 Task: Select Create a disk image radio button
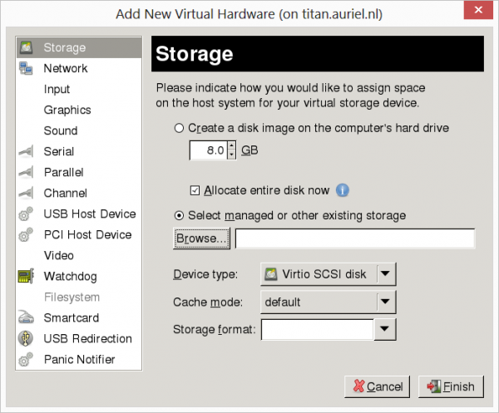(x=179, y=129)
